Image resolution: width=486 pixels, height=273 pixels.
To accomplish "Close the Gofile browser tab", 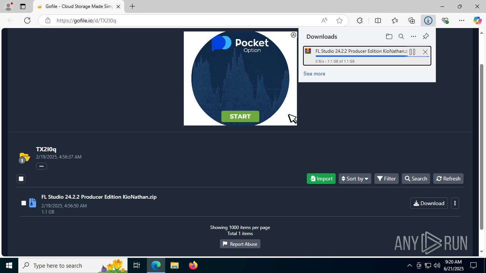I will [118, 6].
